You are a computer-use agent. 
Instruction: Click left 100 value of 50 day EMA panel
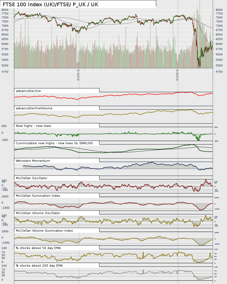click(x=4, y=248)
